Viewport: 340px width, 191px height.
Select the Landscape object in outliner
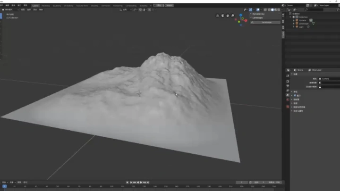click(304, 24)
